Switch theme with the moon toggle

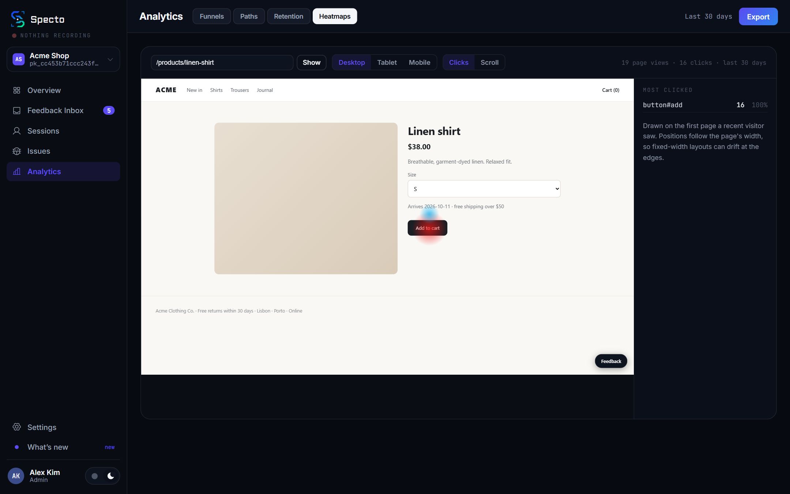coord(110,476)
